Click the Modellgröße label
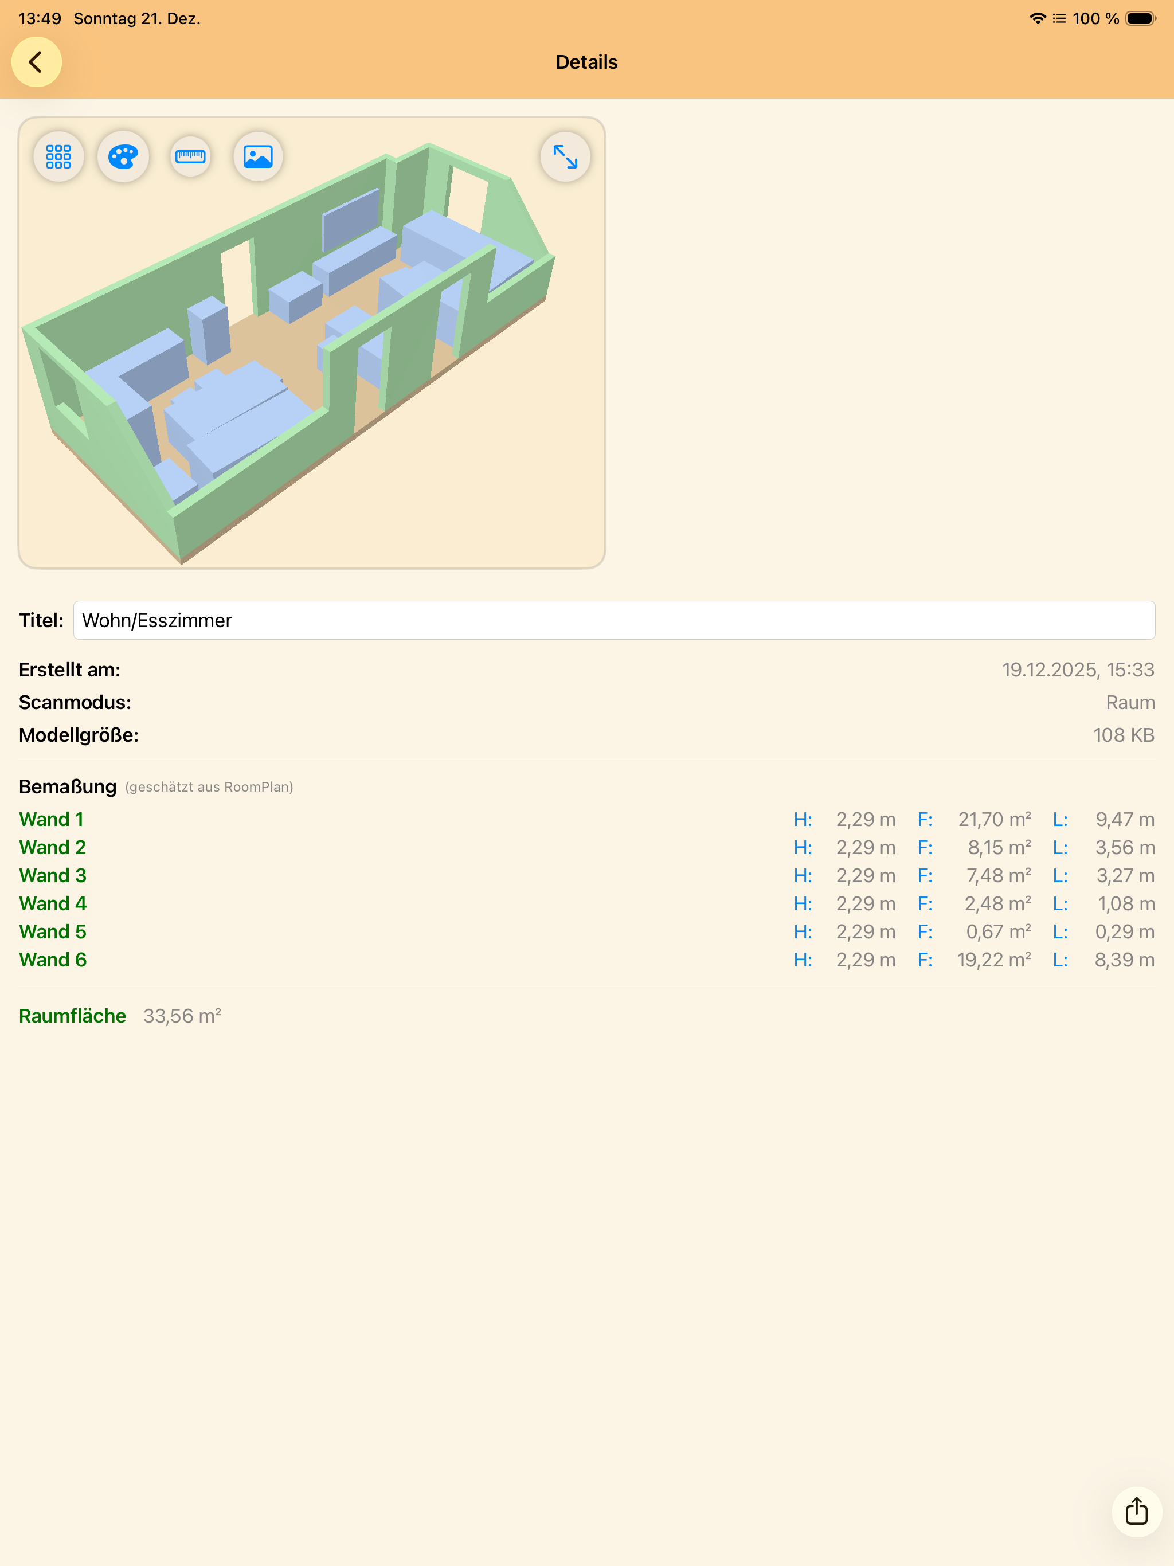 pyautogui.click(x=79, y=735)
